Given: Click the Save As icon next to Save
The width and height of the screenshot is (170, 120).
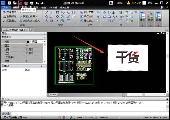Looking at the screenshot, I should click(26, 3).
